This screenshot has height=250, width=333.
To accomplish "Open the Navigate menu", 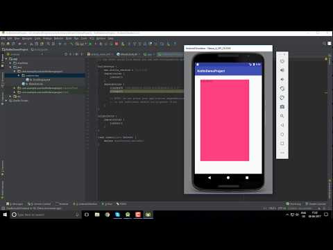I will 27,38.
